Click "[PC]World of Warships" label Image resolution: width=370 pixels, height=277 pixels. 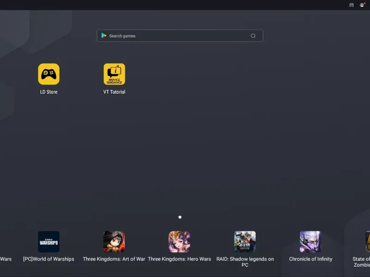coord(49,259)
